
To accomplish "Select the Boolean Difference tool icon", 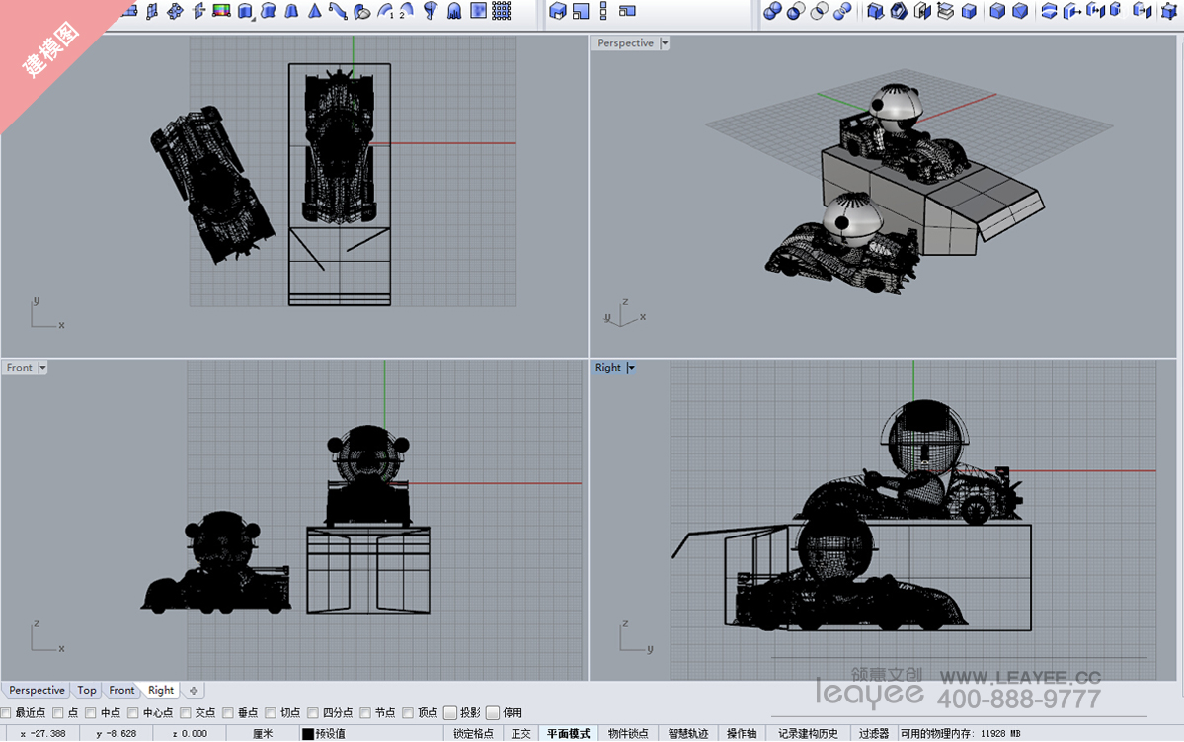I will (796, 11).
